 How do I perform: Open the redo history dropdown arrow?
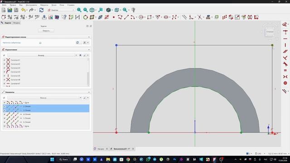pos(35,10)
